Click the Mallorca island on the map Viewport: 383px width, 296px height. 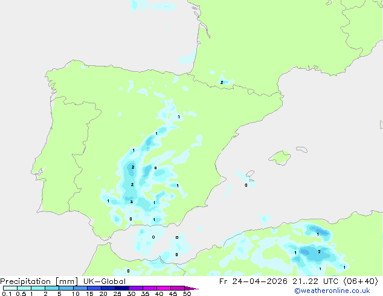[x=280, y=158]
